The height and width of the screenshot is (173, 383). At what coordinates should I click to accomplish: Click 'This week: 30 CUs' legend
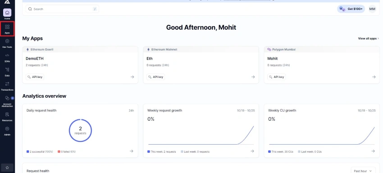[x=281, y=152]
